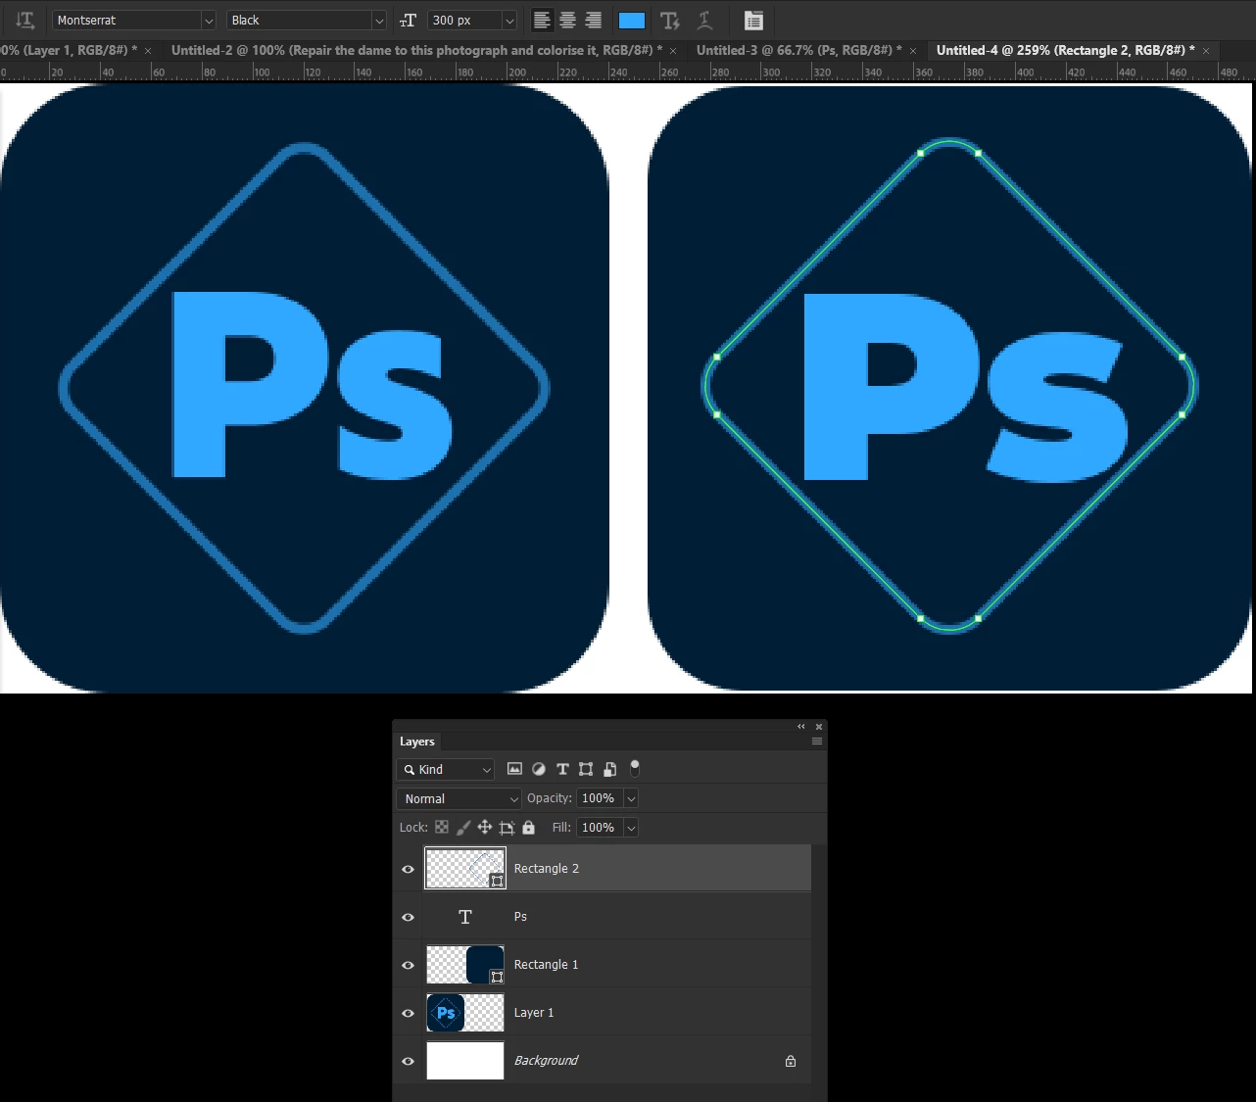Filter layers by shape layers
The image size is (1256, 1102).
click(586, 769)
